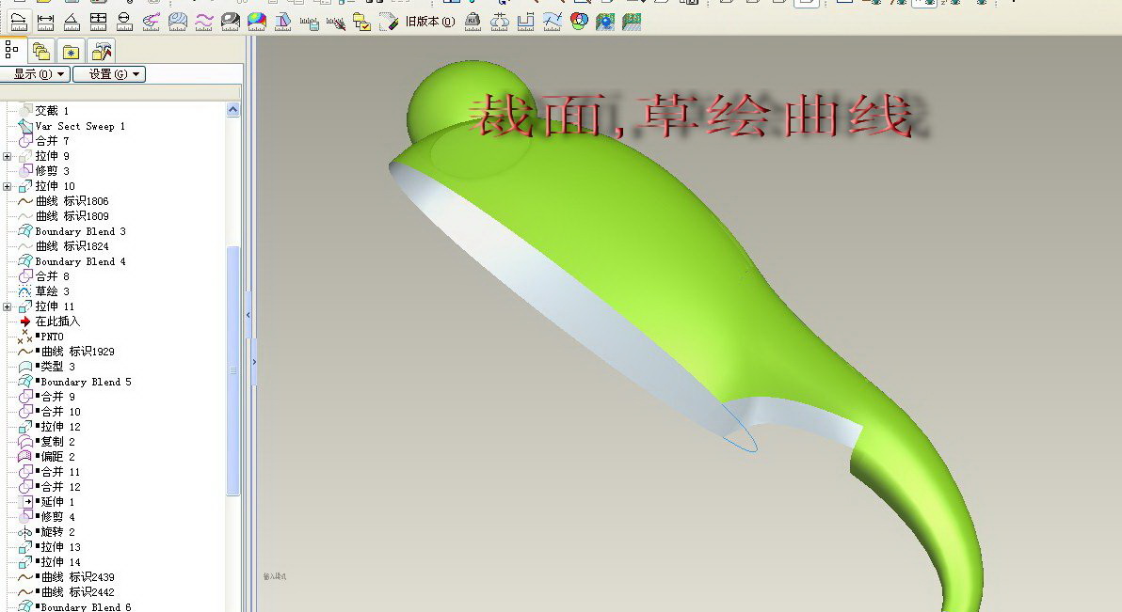Select Boundary Blend 3 in model tree
Viewport: 1122px width, 612px height.
pos(80,231)
